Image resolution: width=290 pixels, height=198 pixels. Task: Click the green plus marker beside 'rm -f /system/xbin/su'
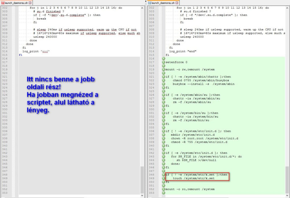(x=163, y=102)
